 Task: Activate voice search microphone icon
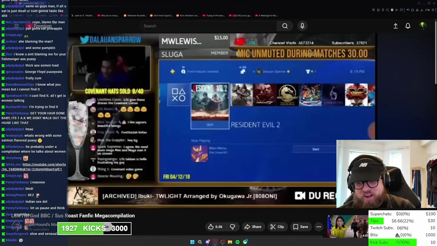coord(302,26)
